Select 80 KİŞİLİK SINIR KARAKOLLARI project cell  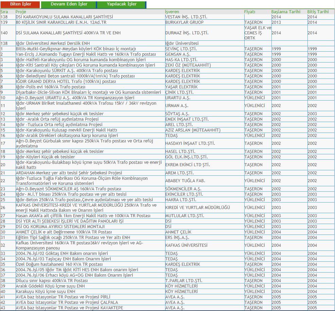point(90,22)
